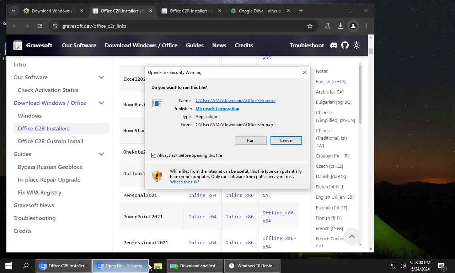This screenshot has width=455, height=273.
Task: Close the Open File security warning dialog
Action: [x=304, y=72]
